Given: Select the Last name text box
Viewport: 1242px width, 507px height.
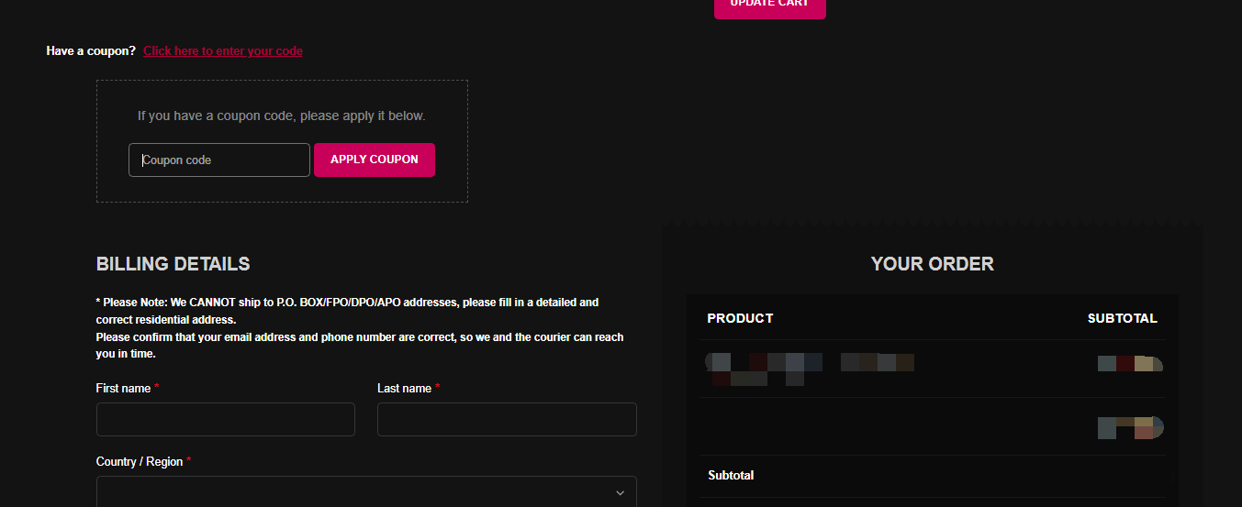Looking at the screenshot, I should [x=507, y=419].
